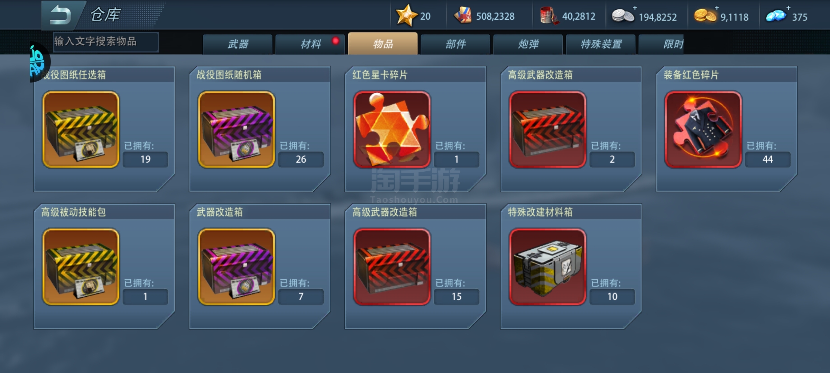The height and width of the screenshot is (373, 830).
Task: Open the 炮弹 tab
Action: [528, 44]
